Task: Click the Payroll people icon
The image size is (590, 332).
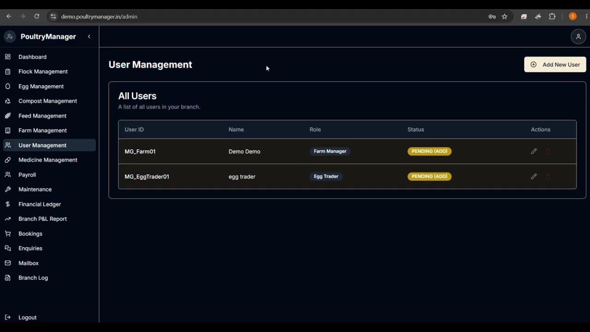Action: tap(8, 175)
